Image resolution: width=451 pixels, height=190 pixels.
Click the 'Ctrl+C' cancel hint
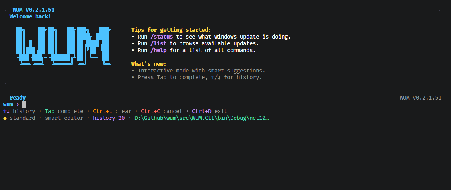tap(150, 111)
